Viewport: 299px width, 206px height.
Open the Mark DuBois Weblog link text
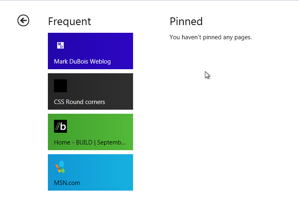(82, 62)
